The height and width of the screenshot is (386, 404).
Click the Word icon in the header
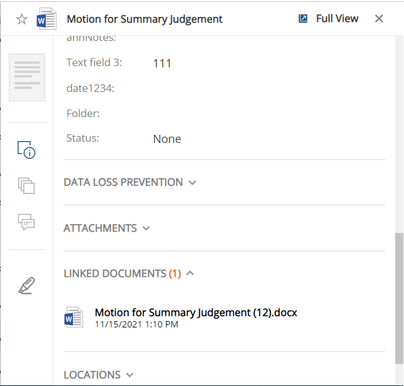pos(47,19)
